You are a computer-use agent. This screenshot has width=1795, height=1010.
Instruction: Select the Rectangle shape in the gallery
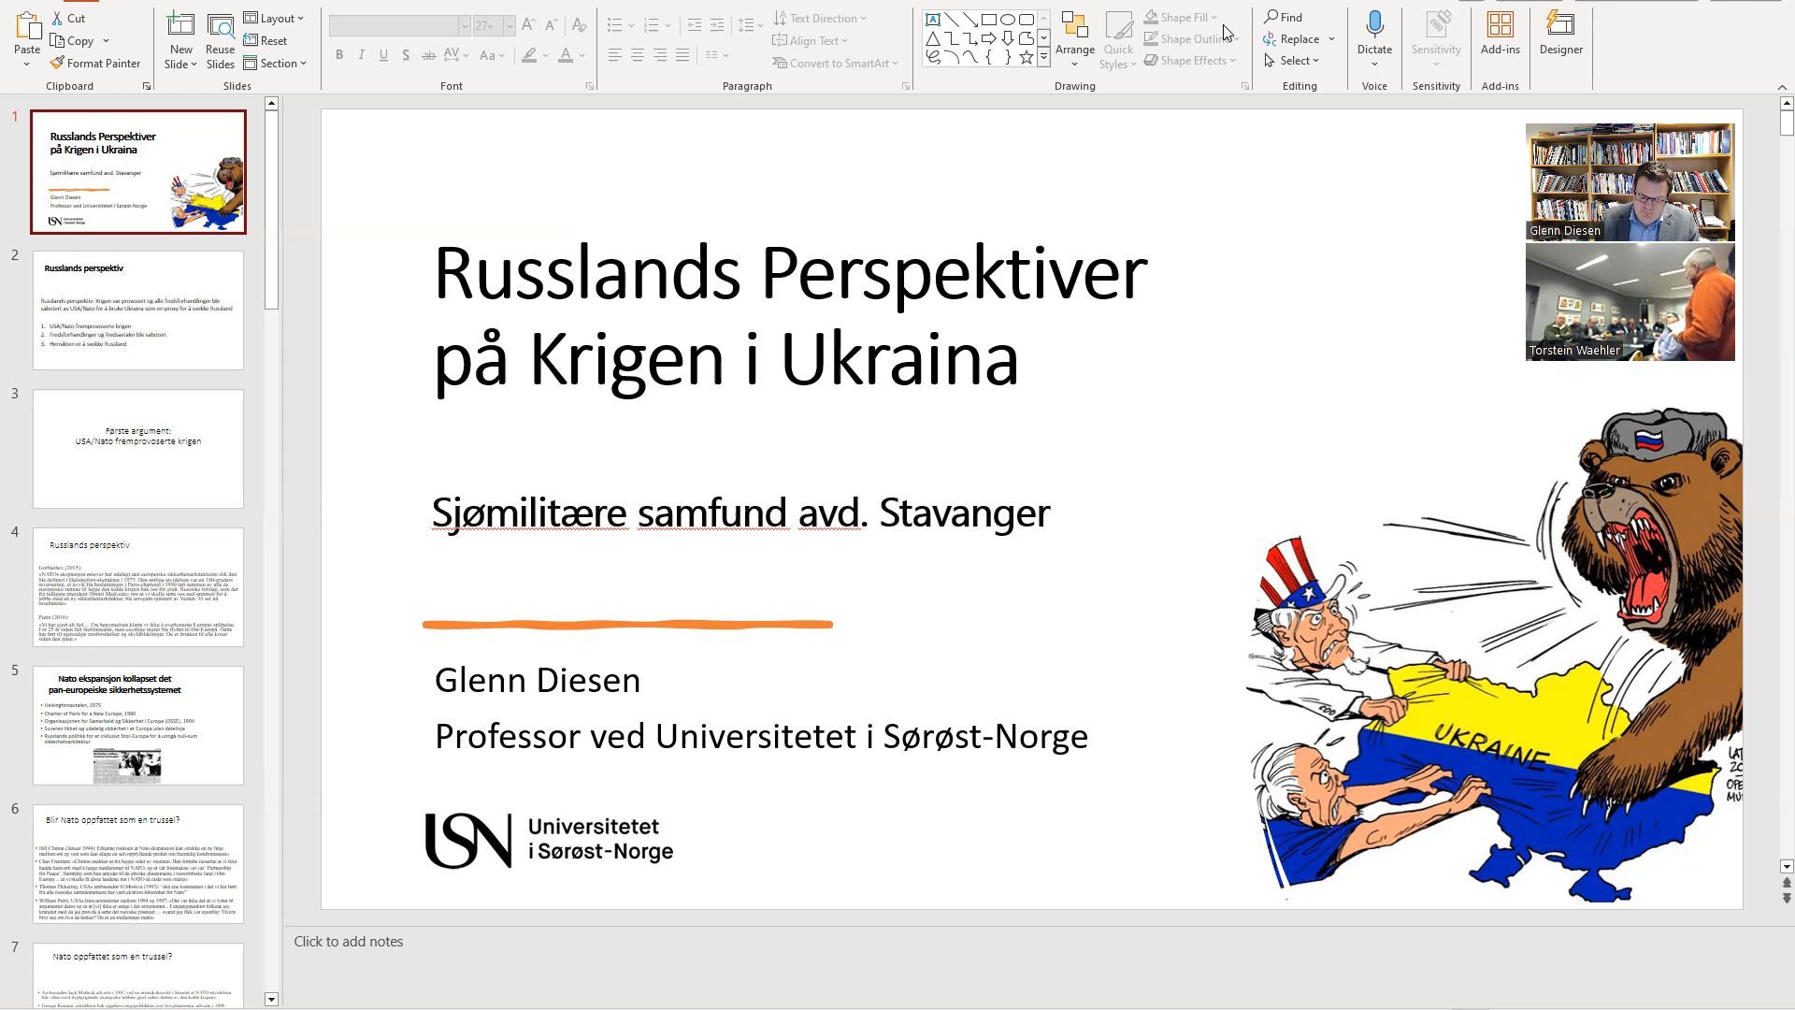(988, 19)
